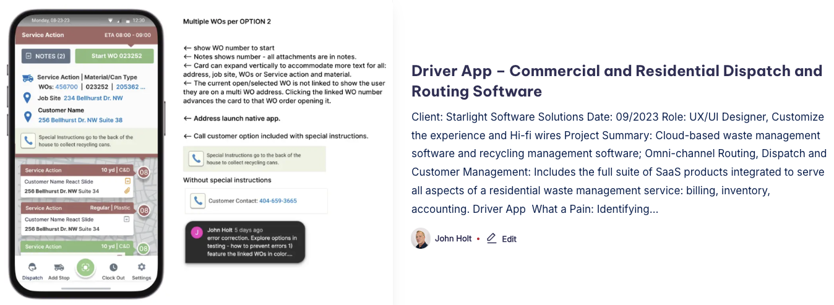Tap phone icon beside special instructions on phone
This screenshot has width=834, height=305.
pyautogui.click(x=28, y=141)
